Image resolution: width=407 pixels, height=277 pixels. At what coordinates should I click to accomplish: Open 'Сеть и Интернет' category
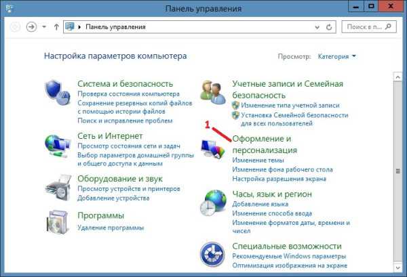click(110, 135)
